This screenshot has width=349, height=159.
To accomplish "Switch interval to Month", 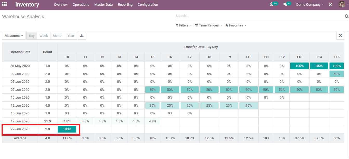I will 57,36.
